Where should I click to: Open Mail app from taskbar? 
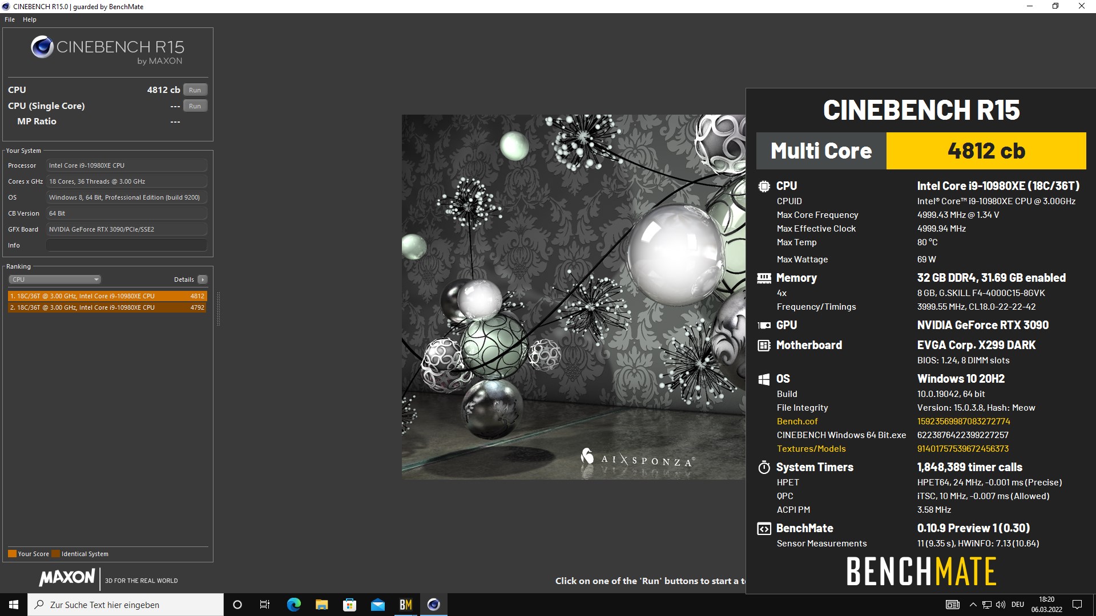point(377,605)
